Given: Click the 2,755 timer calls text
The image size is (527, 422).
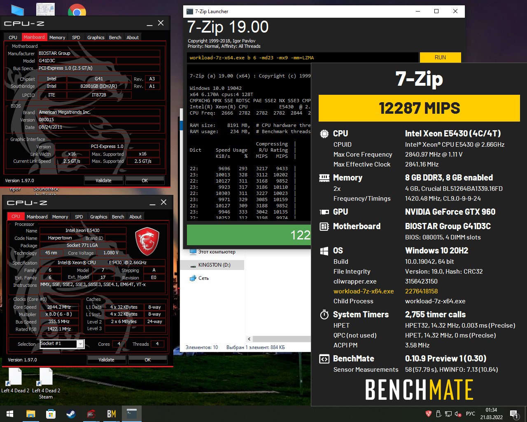Looking at the screenshot, I should [435, 314].
